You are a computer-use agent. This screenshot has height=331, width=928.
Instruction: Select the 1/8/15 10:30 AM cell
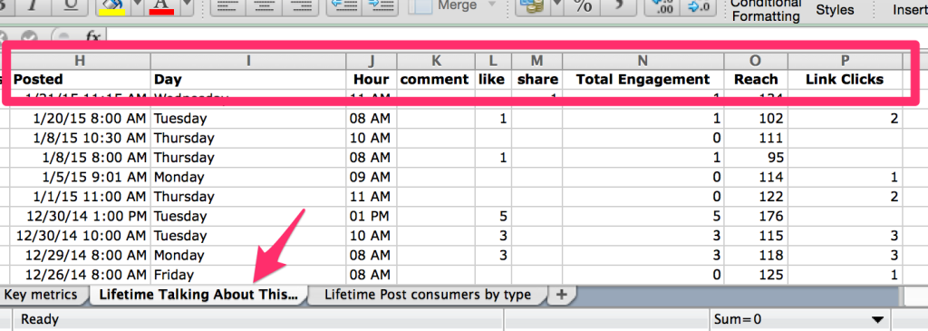coord(80,138)
